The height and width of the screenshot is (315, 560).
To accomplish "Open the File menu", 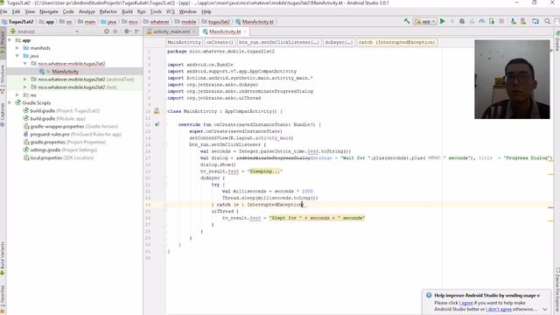I will point(3,11).
